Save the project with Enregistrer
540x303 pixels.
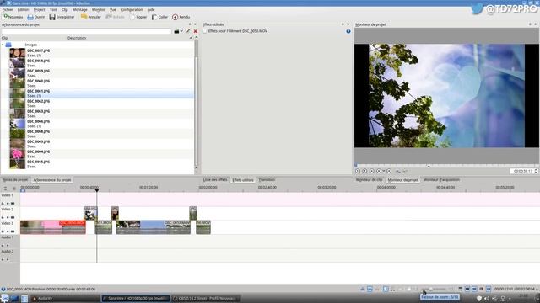click(x=62, y=17)
